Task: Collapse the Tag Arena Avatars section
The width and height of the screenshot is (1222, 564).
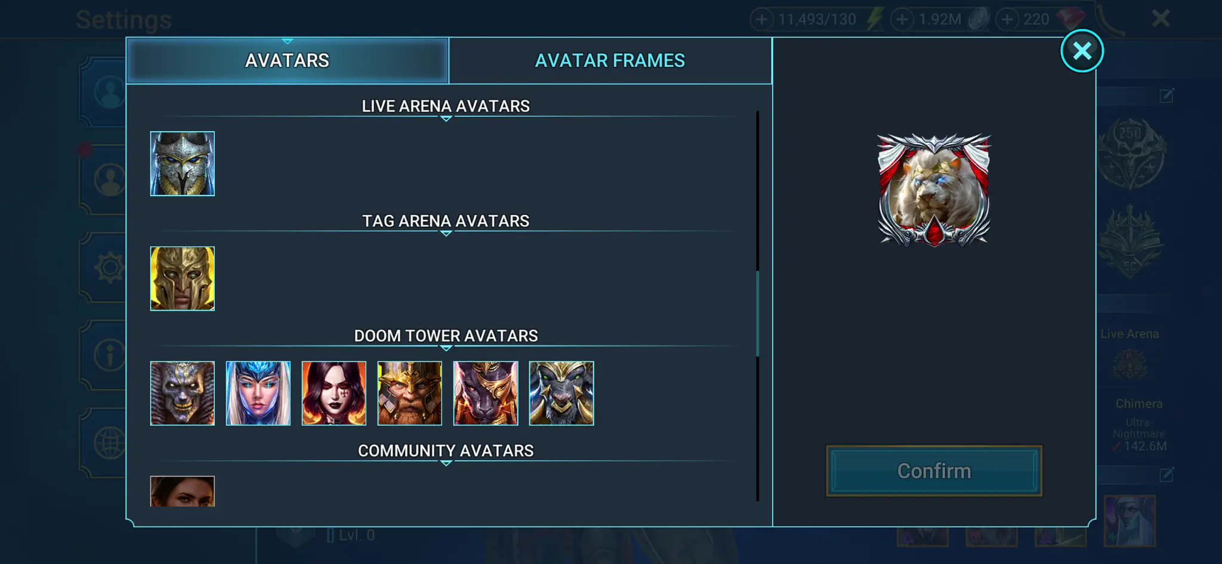Action: [x=446, y=221]
